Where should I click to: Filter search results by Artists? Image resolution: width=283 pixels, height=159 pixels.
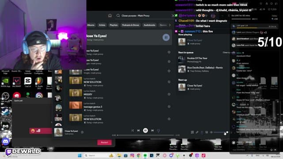(x=102, y=25)
